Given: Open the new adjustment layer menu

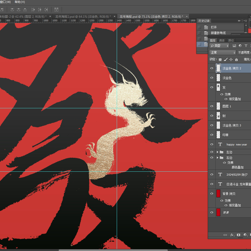Looking at the screenshot, I should tap(245, 235).
